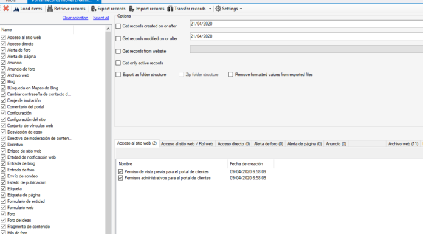This screenshot has width=423, height=234.
Task: Sort by Nombre column header
Action: click(x=172, y=164)
